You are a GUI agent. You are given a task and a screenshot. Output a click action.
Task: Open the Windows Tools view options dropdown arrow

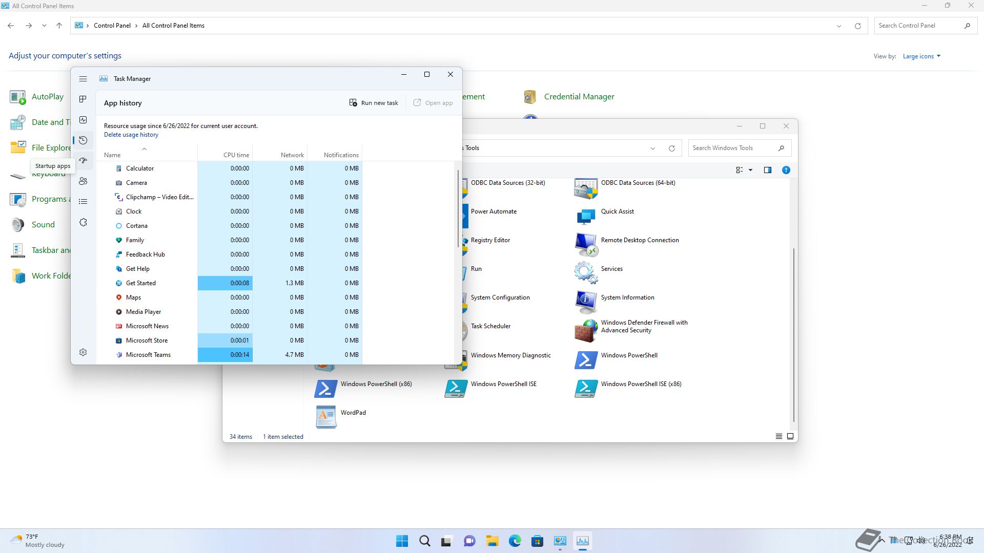750,170
